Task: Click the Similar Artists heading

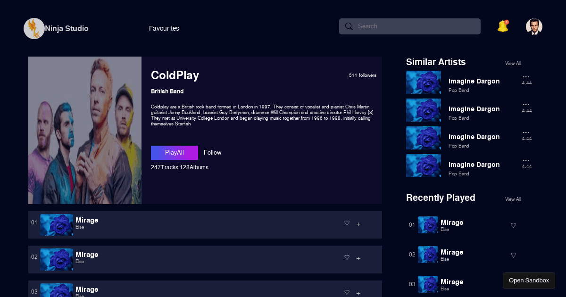Action: pyautogui.click(x=436, y=62)
